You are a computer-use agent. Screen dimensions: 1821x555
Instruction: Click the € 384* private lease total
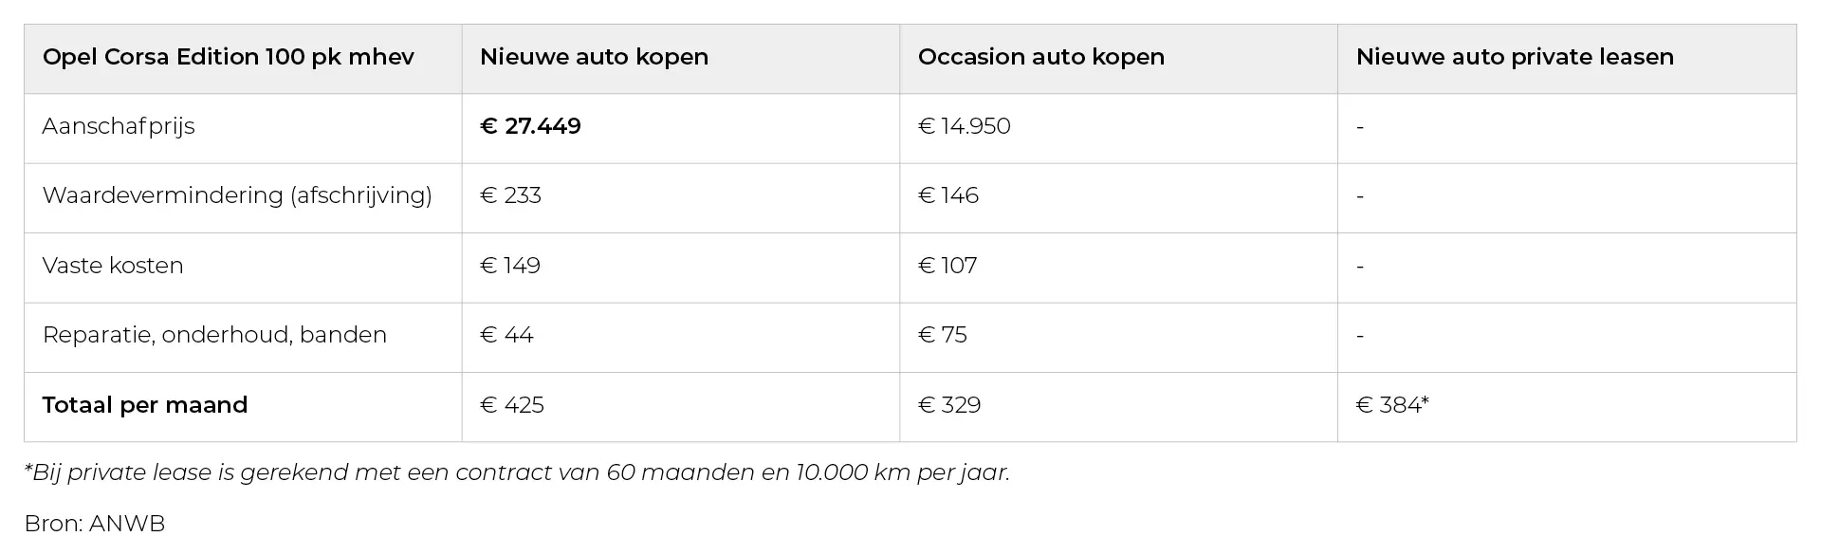point(1391,405)
